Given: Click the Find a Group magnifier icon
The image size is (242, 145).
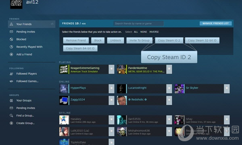Looking at the screenshot, I should pyautogui.click(x=11, y=115).
